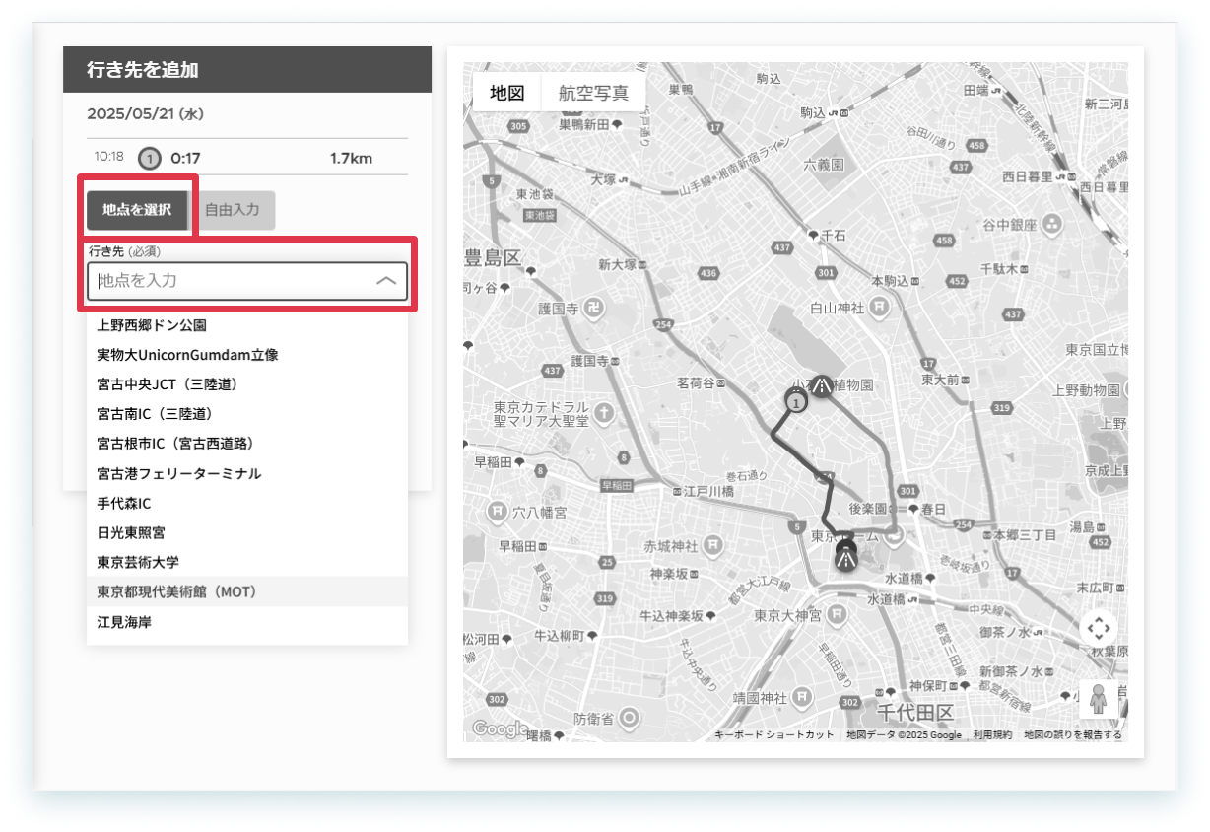Select 宮古根市IC（宮古西道路） option
This screenshot has width=1210, height=832.
(x=247, y=443)
